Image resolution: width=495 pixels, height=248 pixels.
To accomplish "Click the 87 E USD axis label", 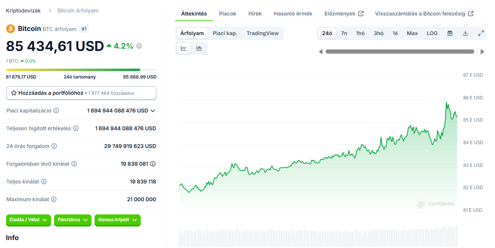I will 473,75.
